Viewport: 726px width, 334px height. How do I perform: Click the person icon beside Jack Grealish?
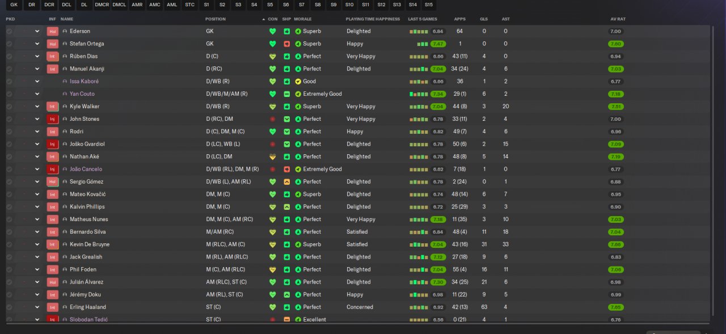[65, 257]
